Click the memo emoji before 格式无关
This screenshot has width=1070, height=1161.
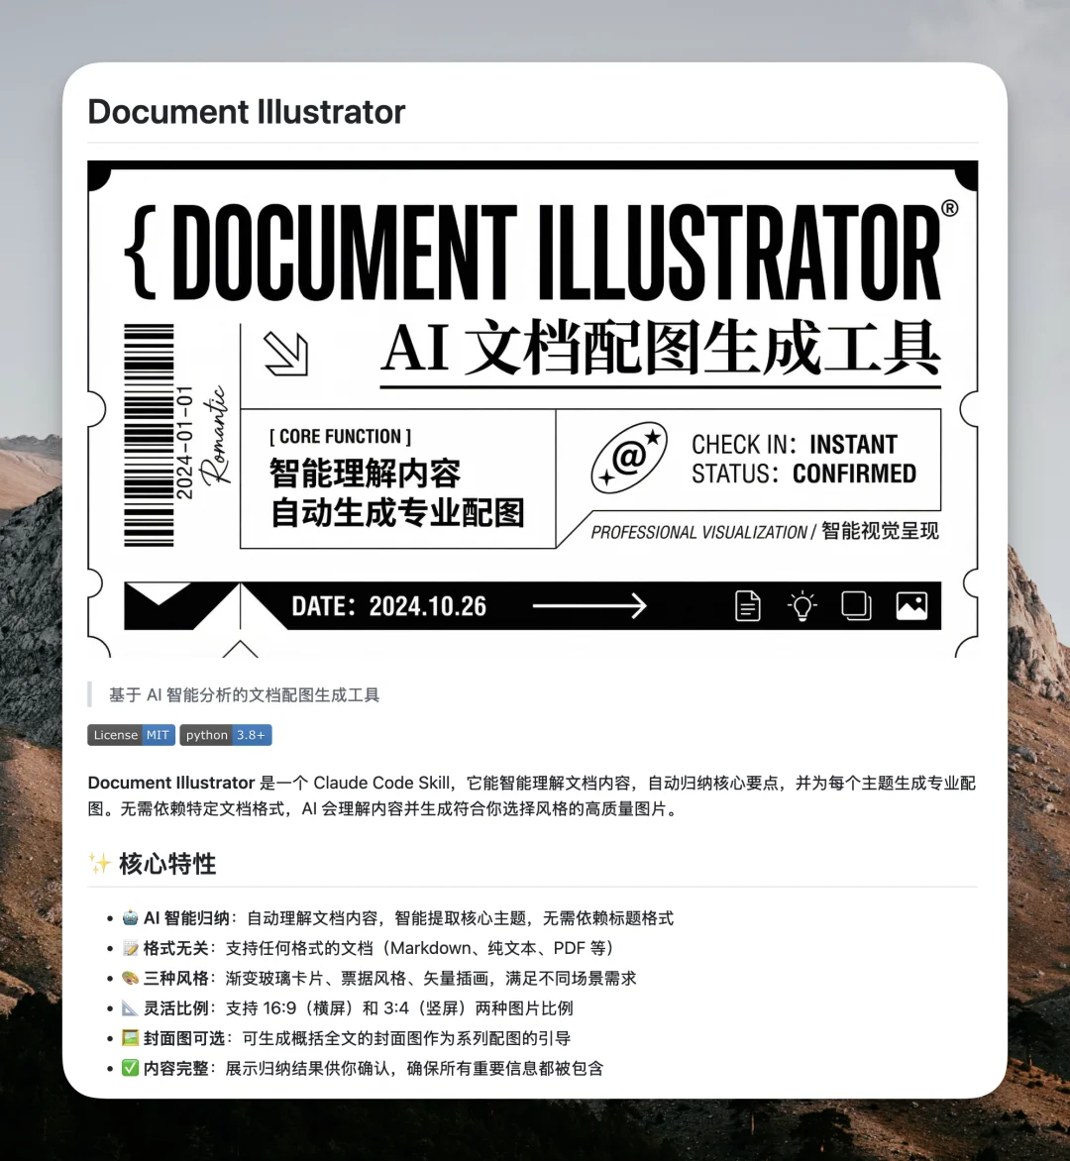[129, 948]
